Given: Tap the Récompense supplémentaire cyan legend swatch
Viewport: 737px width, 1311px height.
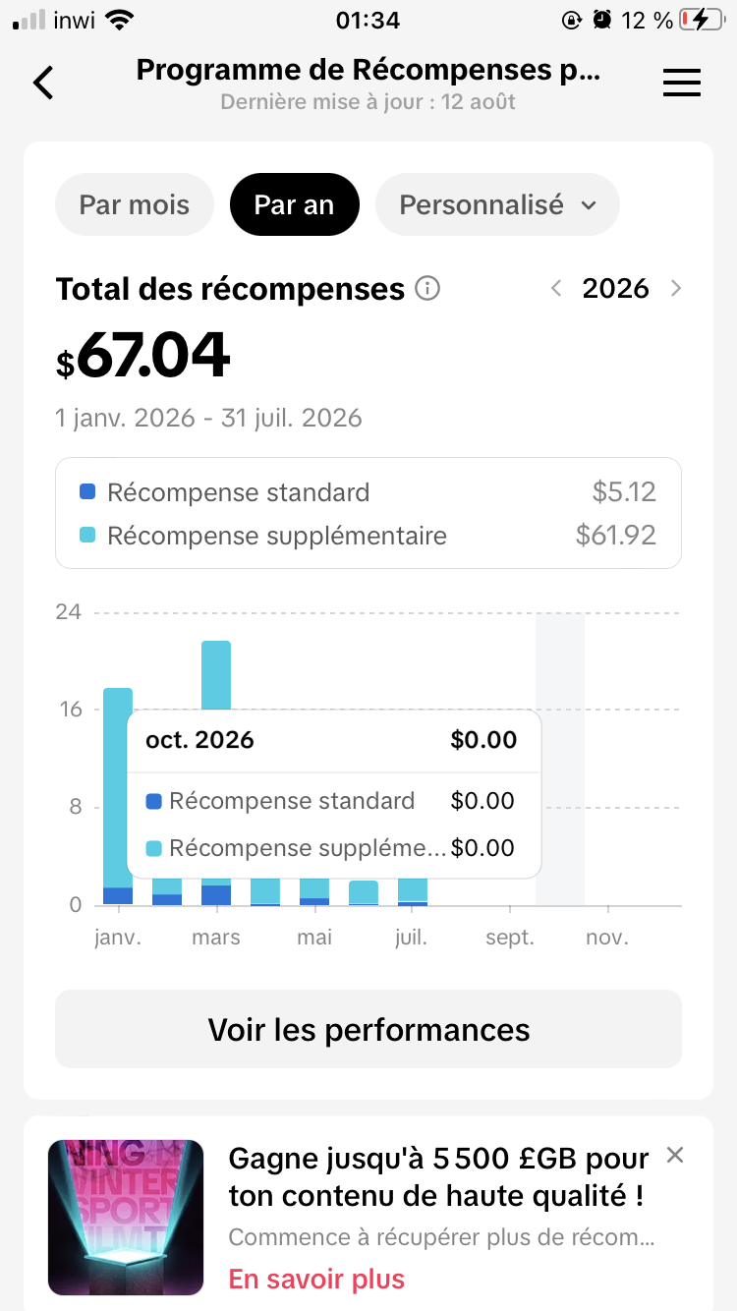Looking at the screenshot, I should (x=87, y=536).
